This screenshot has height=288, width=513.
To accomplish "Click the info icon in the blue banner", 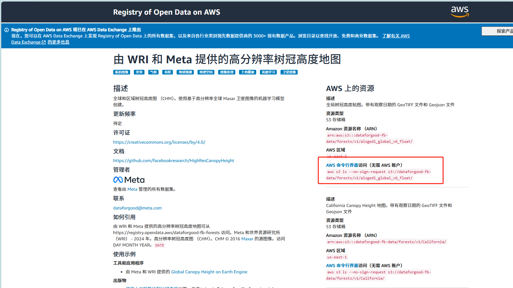I will (x=6, y=30).
